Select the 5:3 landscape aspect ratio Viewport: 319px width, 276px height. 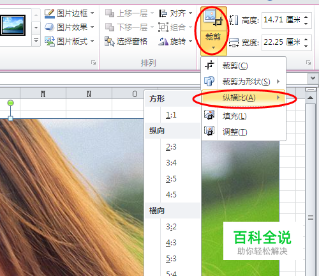point(172,259)
